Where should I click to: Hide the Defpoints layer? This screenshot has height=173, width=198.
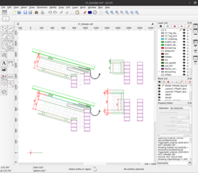184,51
